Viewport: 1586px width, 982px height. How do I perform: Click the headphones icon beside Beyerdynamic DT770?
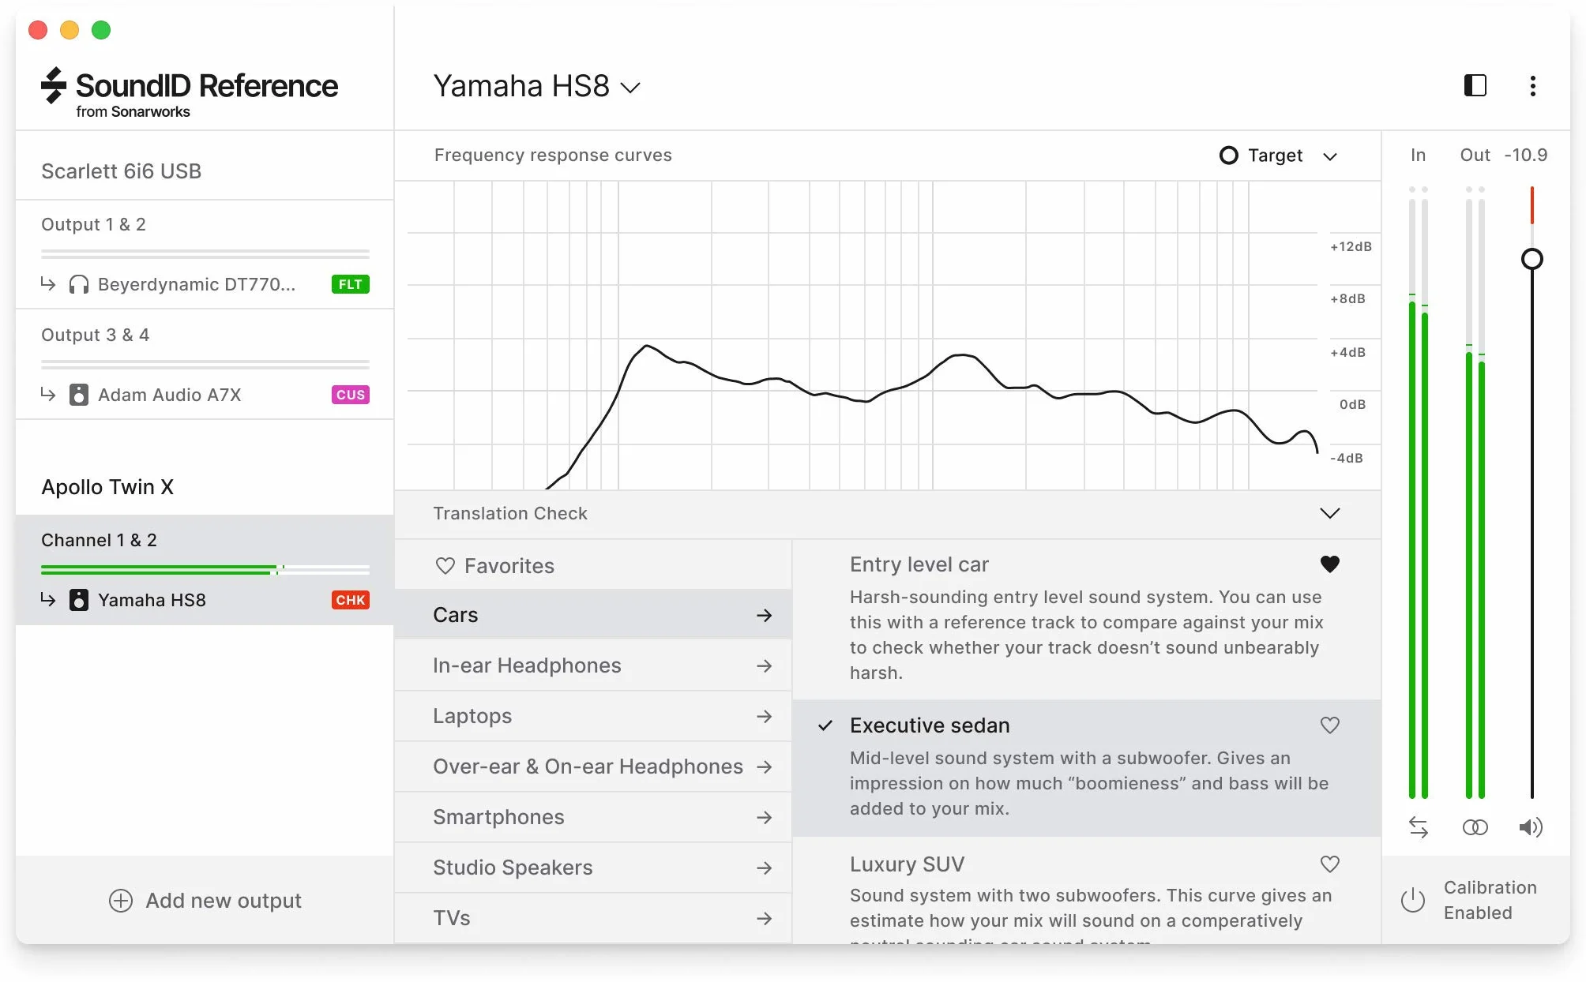[78, 284]
